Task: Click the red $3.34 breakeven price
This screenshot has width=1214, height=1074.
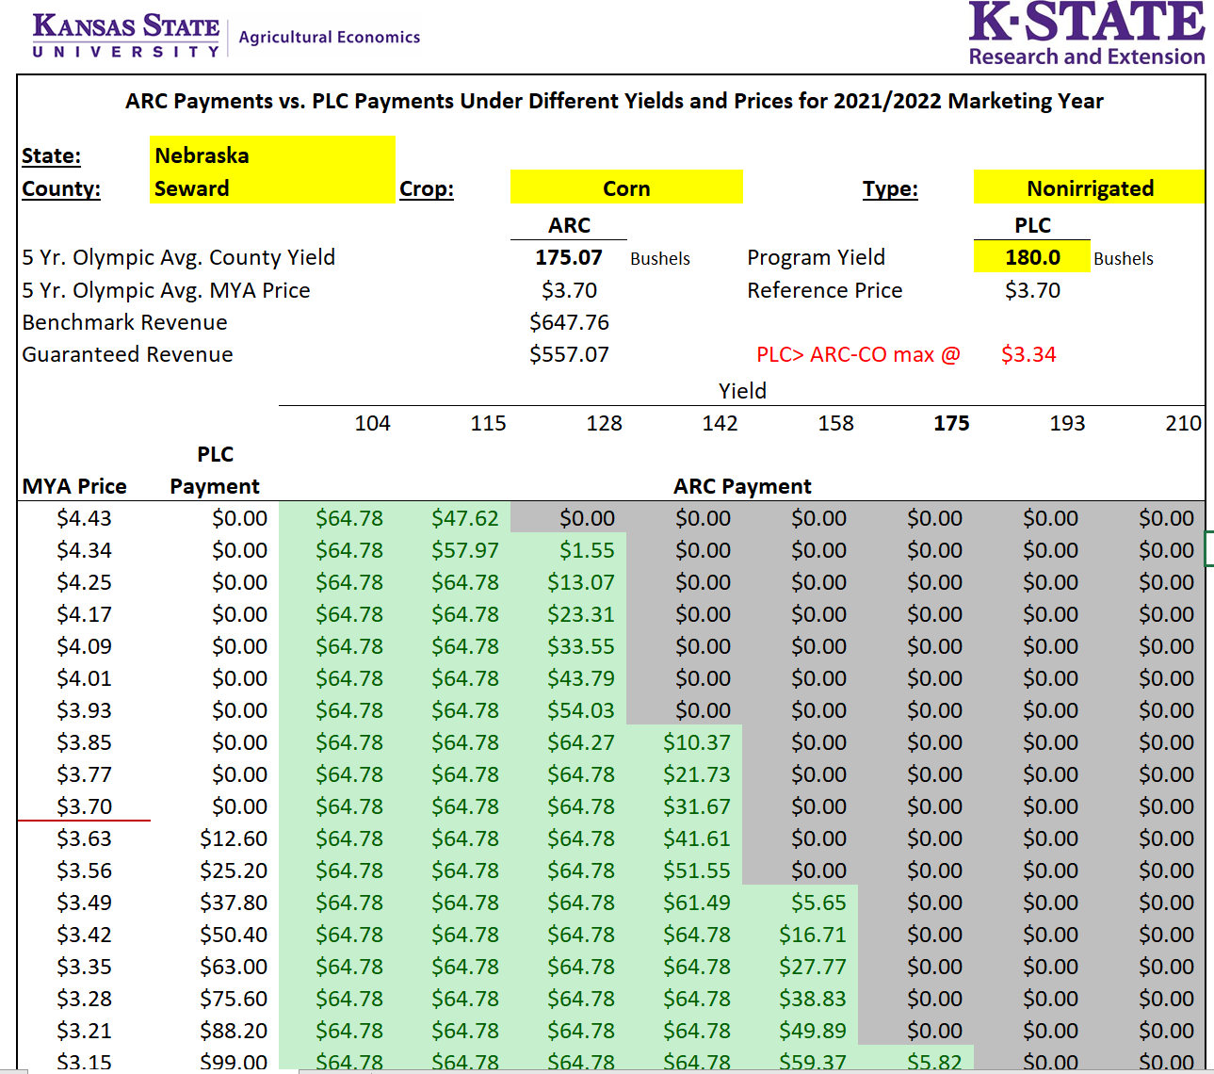Action: coord(1028,354)
